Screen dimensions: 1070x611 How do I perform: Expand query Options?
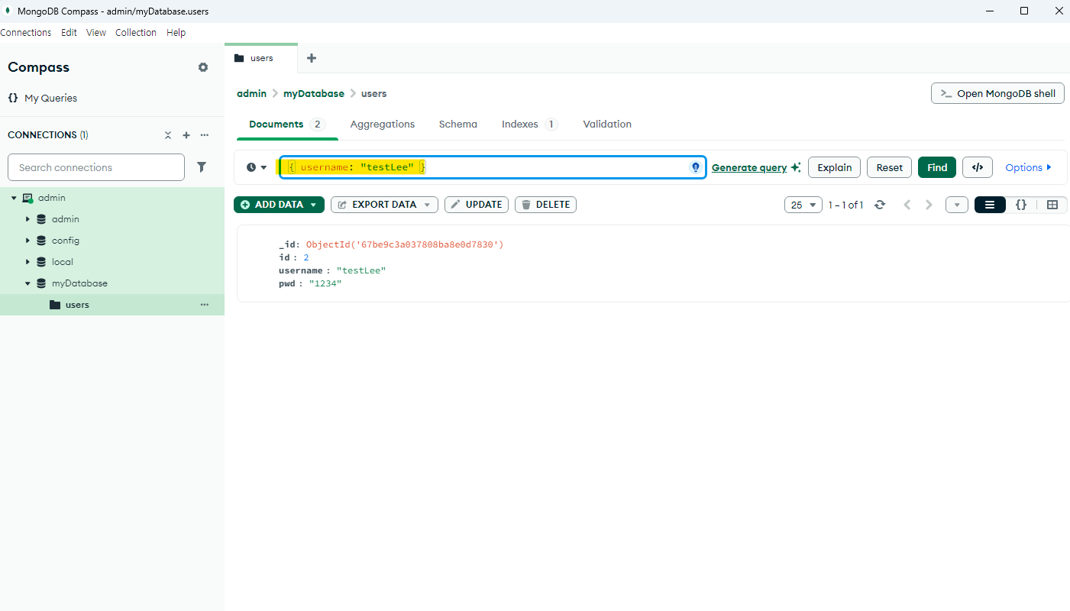point(1028,167)
